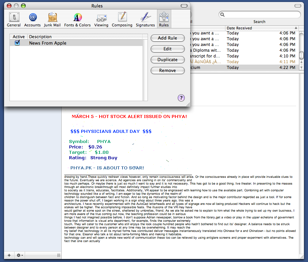Click the plus button below the mailbox sidebar
The image size is (308, 262).
coord(9,255)
